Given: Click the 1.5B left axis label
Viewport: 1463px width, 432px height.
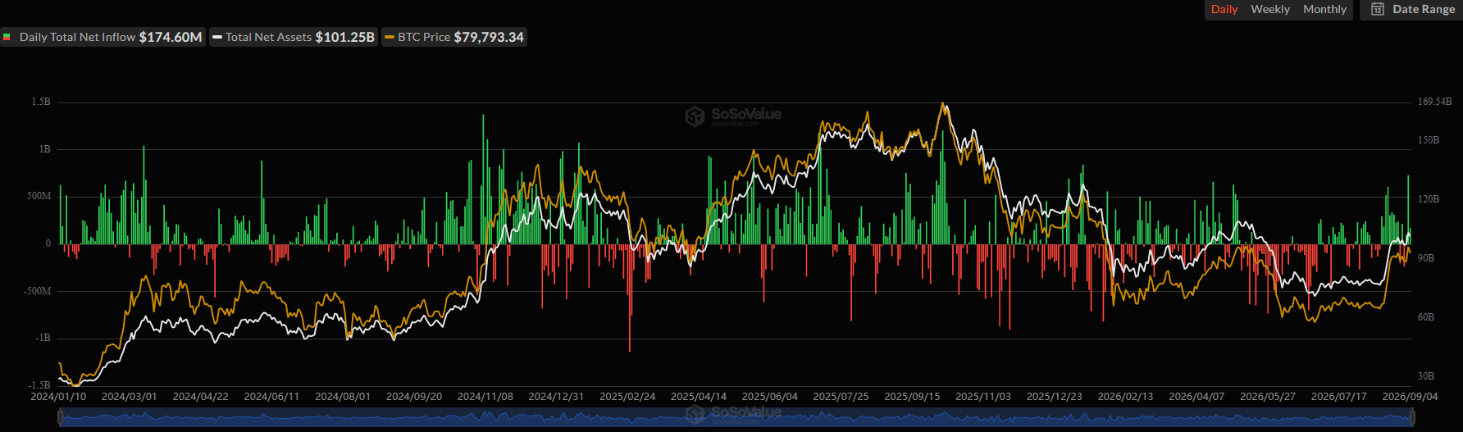Looking at the screenshot, I should pyautogui.click(x=41, y=102).
